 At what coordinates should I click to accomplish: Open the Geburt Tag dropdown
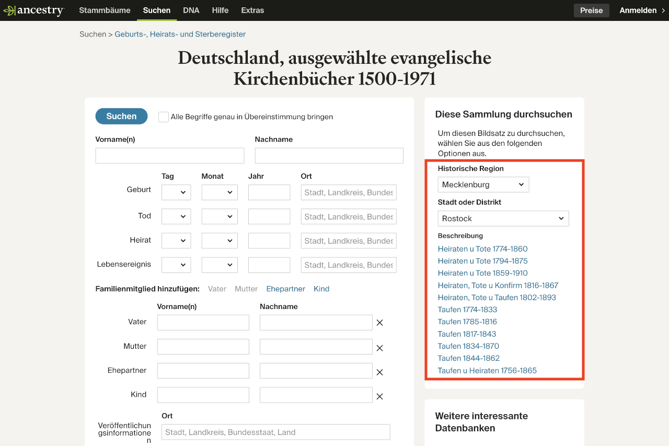pyautogui.click(x=176, y=192)
